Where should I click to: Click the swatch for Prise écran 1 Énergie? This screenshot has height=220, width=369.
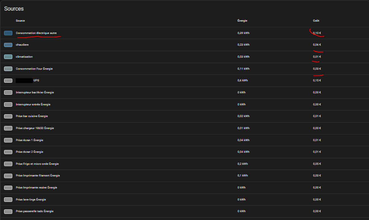(x=8, y=140)
